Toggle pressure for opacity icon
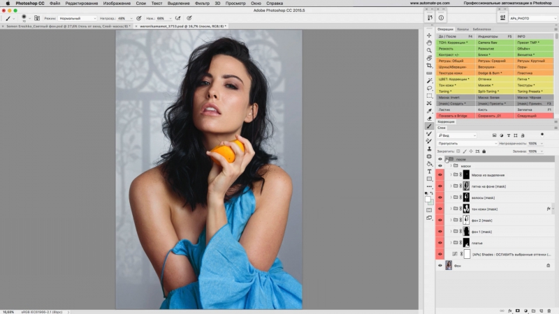 tap(138, 18)
